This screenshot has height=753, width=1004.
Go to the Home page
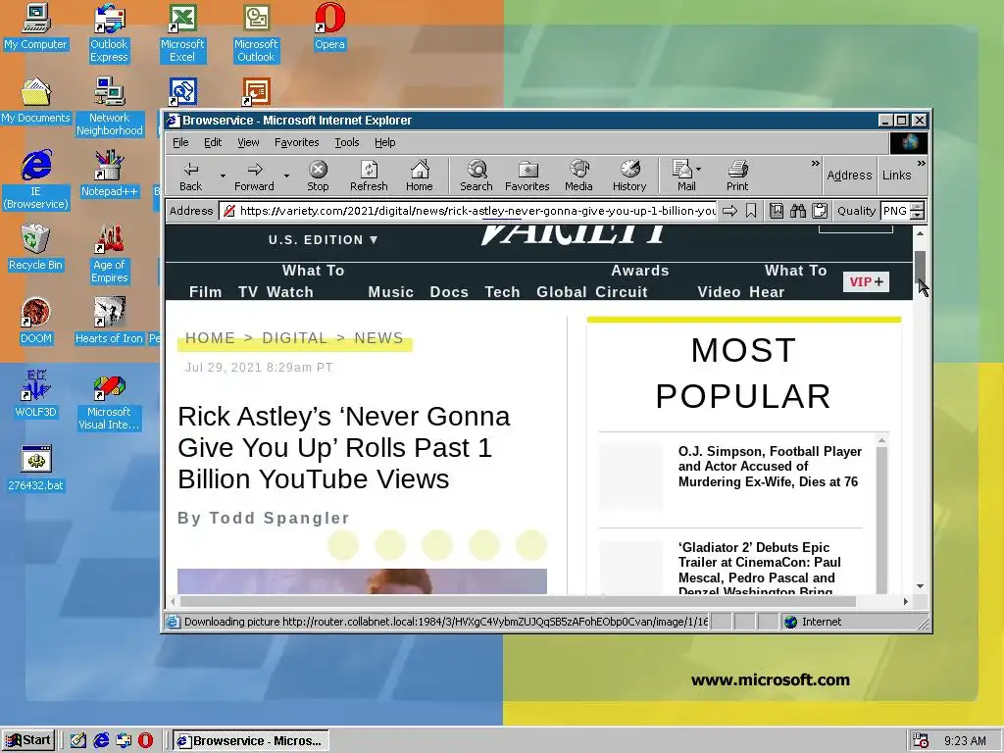420,176
